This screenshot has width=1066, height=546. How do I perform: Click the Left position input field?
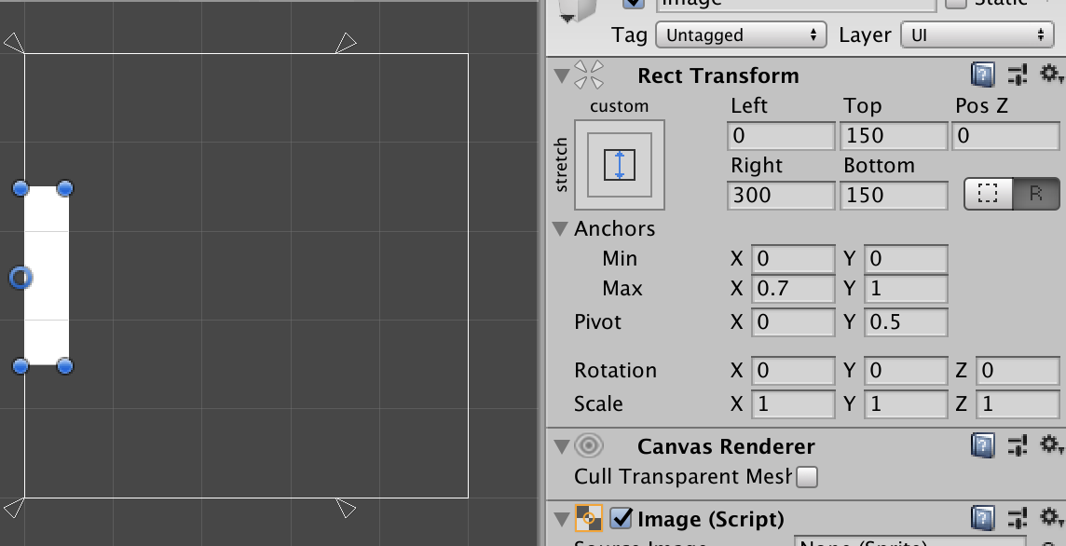[x=780, y=136]
